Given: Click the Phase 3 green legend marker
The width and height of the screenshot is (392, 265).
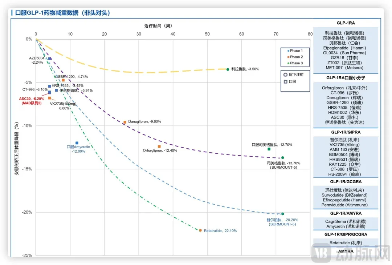Looking at the screenshot, I should 288,63.
